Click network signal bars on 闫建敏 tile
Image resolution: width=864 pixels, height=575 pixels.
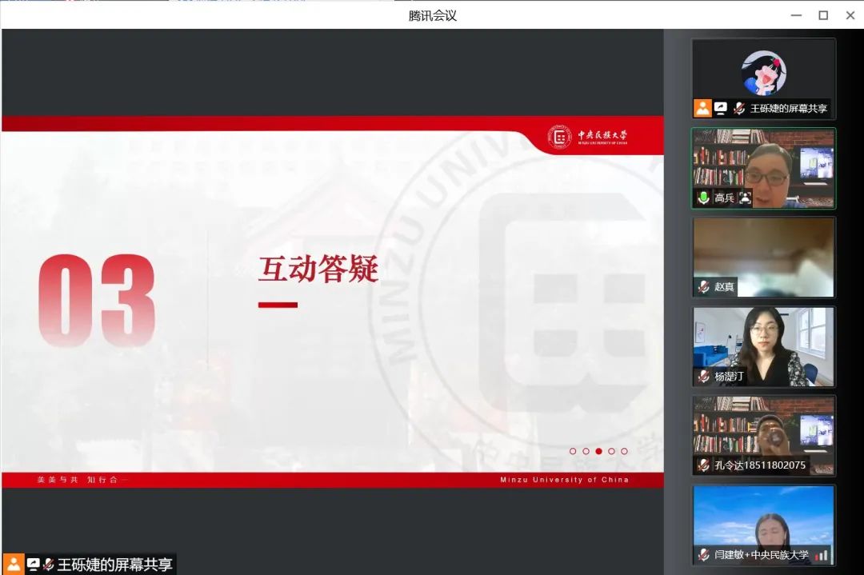click(x=822, y=554)
